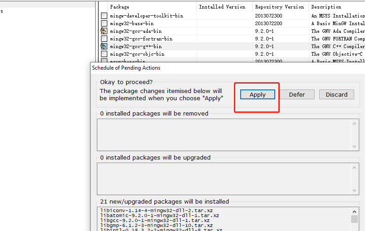This screenshot has width=365, height=231.
Task: Click up arrow in upgraded packages list
Action: pos(354,168)
